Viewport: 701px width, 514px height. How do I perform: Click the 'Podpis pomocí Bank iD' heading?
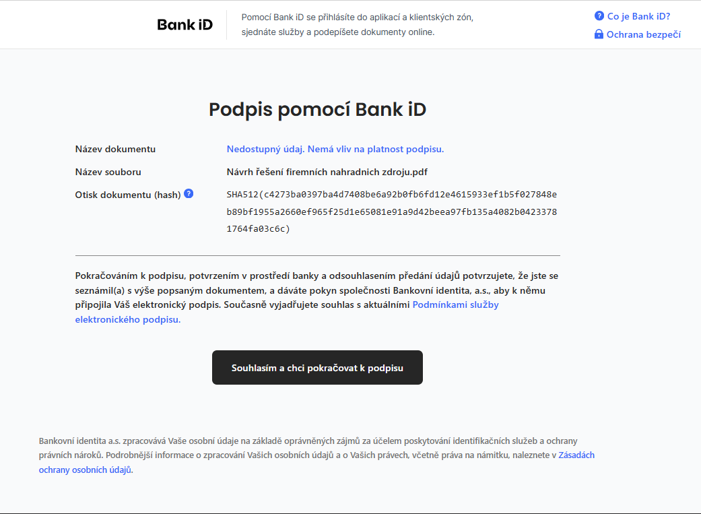317,109
